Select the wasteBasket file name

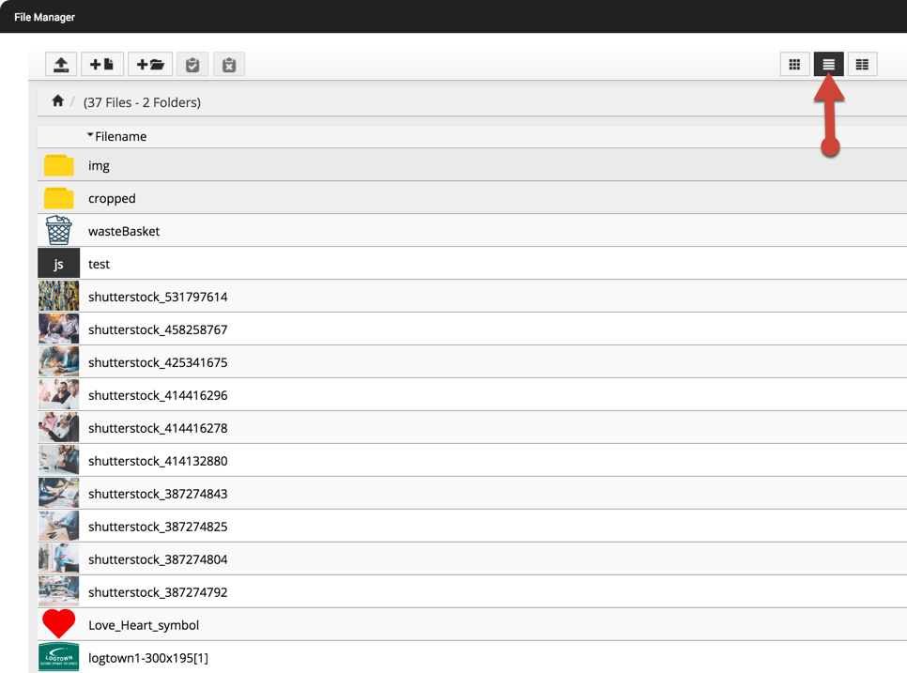point(124,231)
